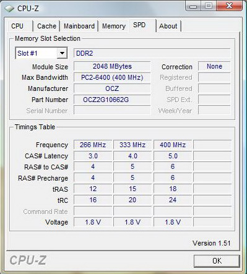247x274 pixels.
Task: Open the Memory tab
Action: [x=114, y=26]
